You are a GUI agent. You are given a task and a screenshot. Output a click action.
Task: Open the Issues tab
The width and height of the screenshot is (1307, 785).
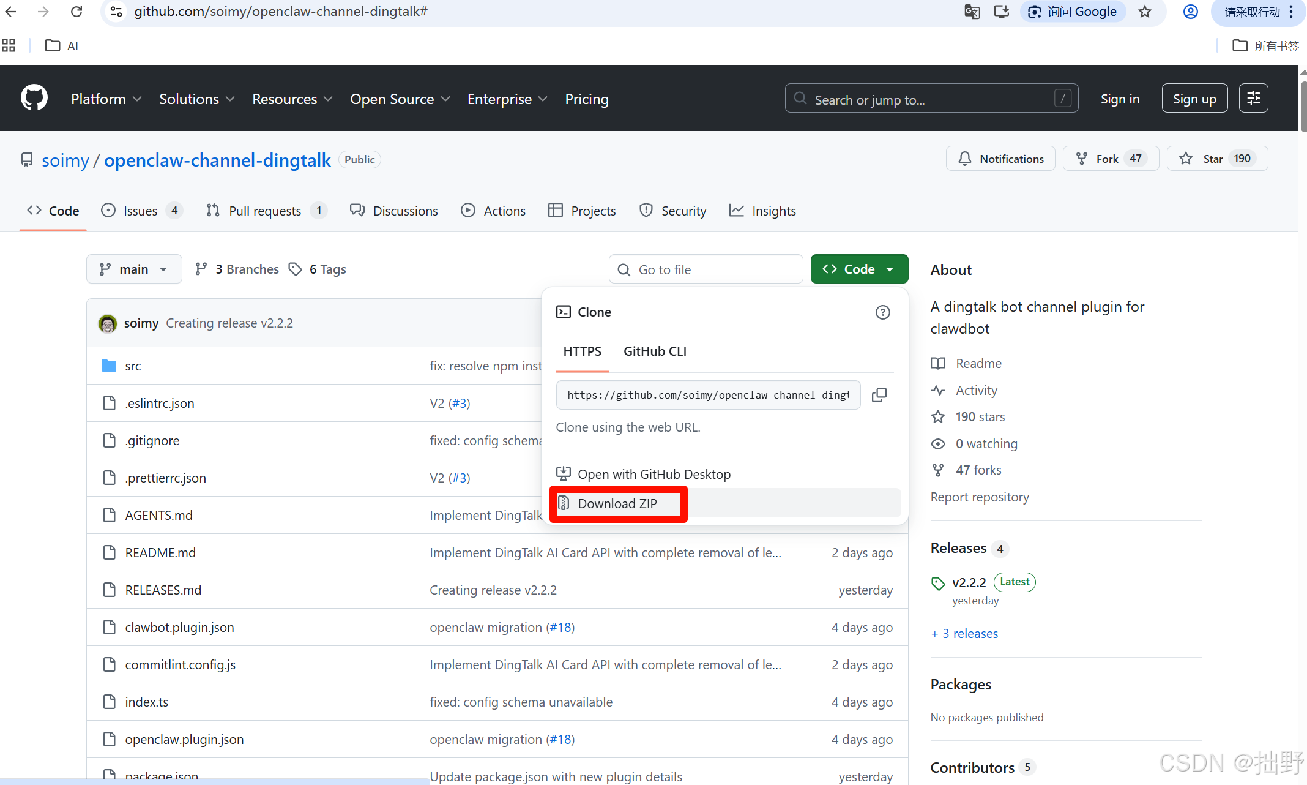(141, 211)
